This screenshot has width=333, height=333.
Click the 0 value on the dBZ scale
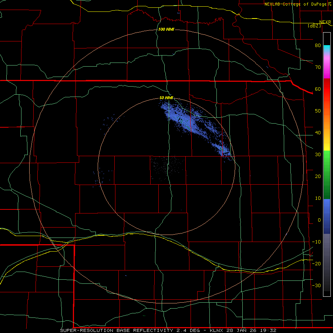coord(319,220)
